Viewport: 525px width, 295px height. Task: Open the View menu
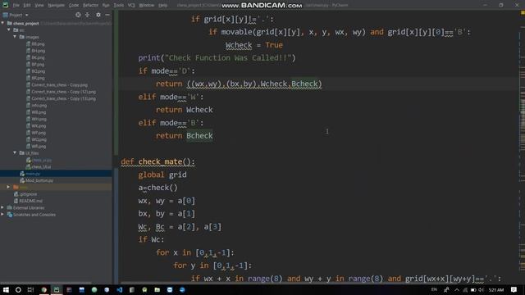(39, 6)
